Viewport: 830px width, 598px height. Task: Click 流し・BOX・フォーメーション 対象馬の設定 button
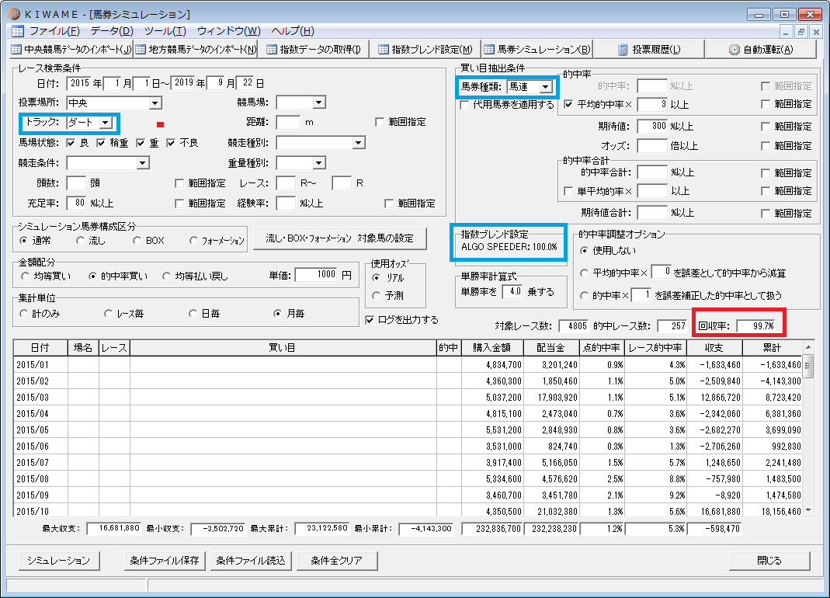(339, 238)
